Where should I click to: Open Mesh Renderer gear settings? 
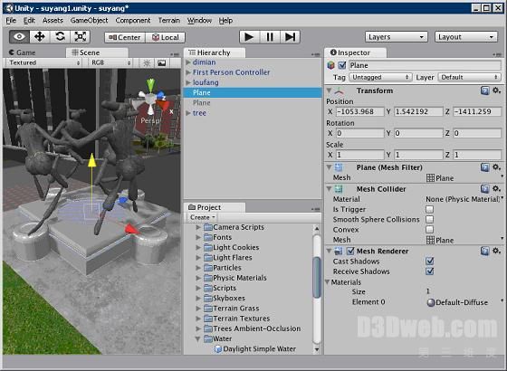point(496,252)
